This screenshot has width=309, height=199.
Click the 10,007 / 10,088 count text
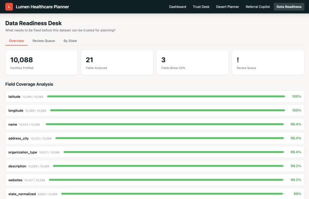(35, 180)
